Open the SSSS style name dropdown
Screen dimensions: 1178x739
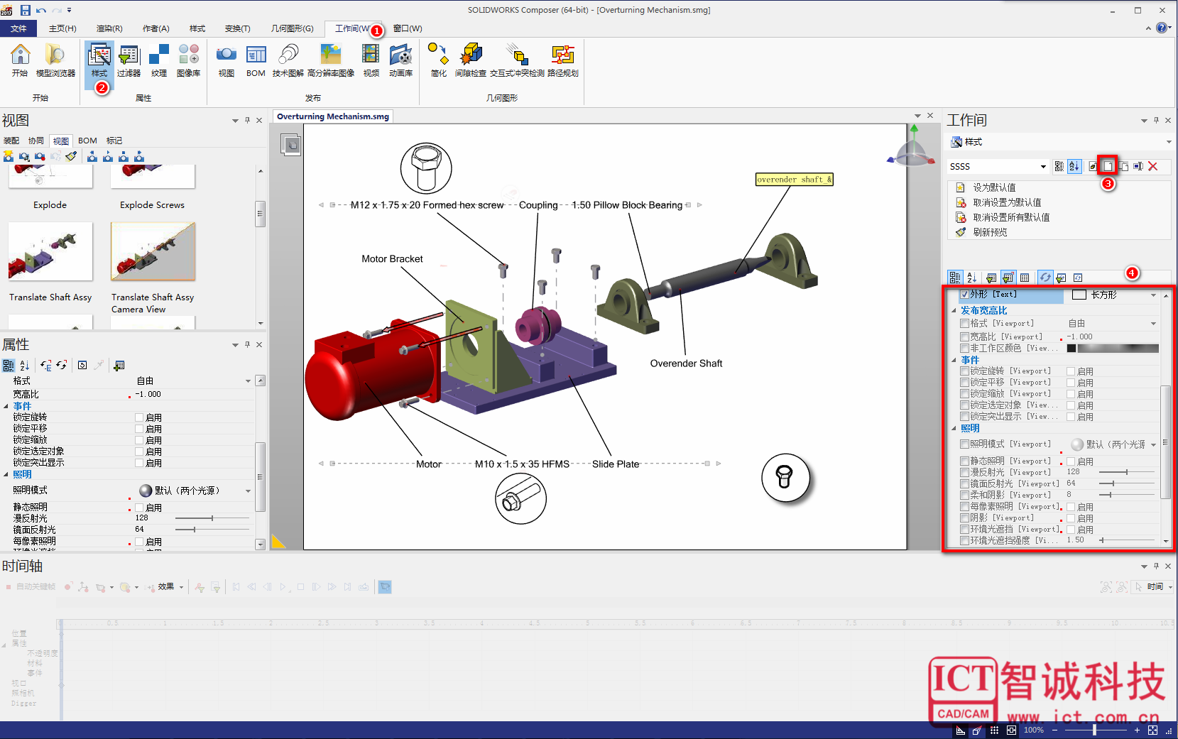click(x=1043, y=167)
